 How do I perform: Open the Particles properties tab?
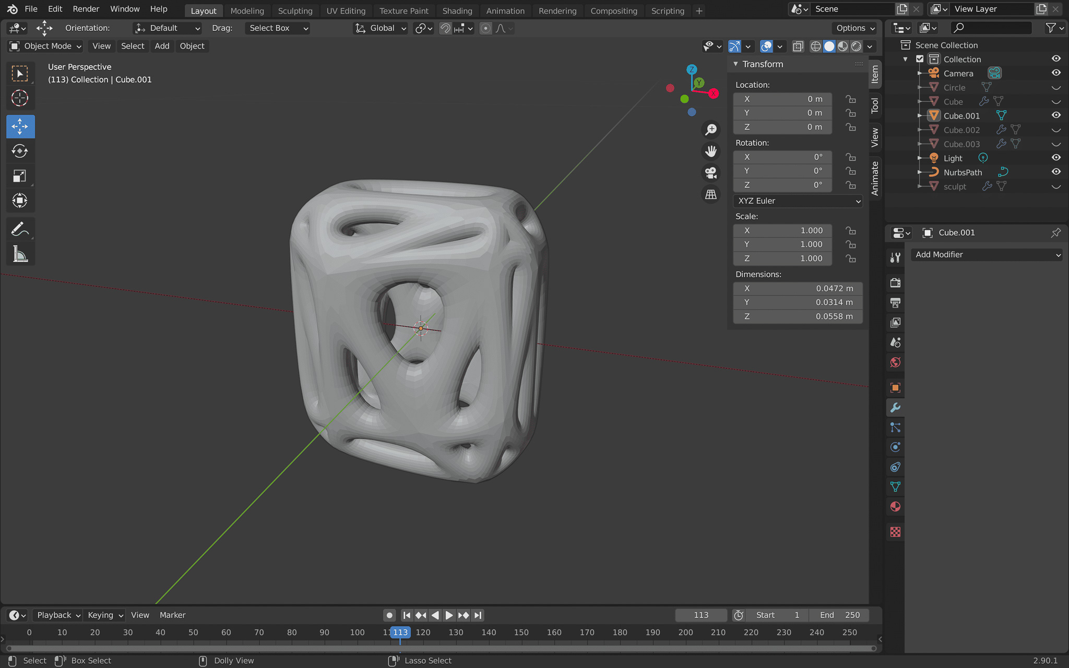[895, 427]
